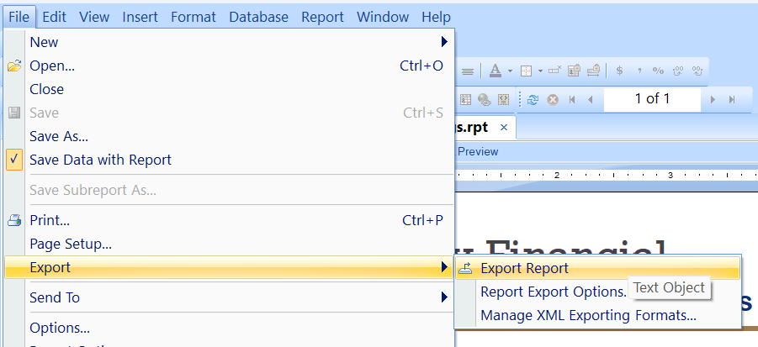Click the borders toolbar icon
The width and height of the screenshot is (758, 347).
pos(526,71)
